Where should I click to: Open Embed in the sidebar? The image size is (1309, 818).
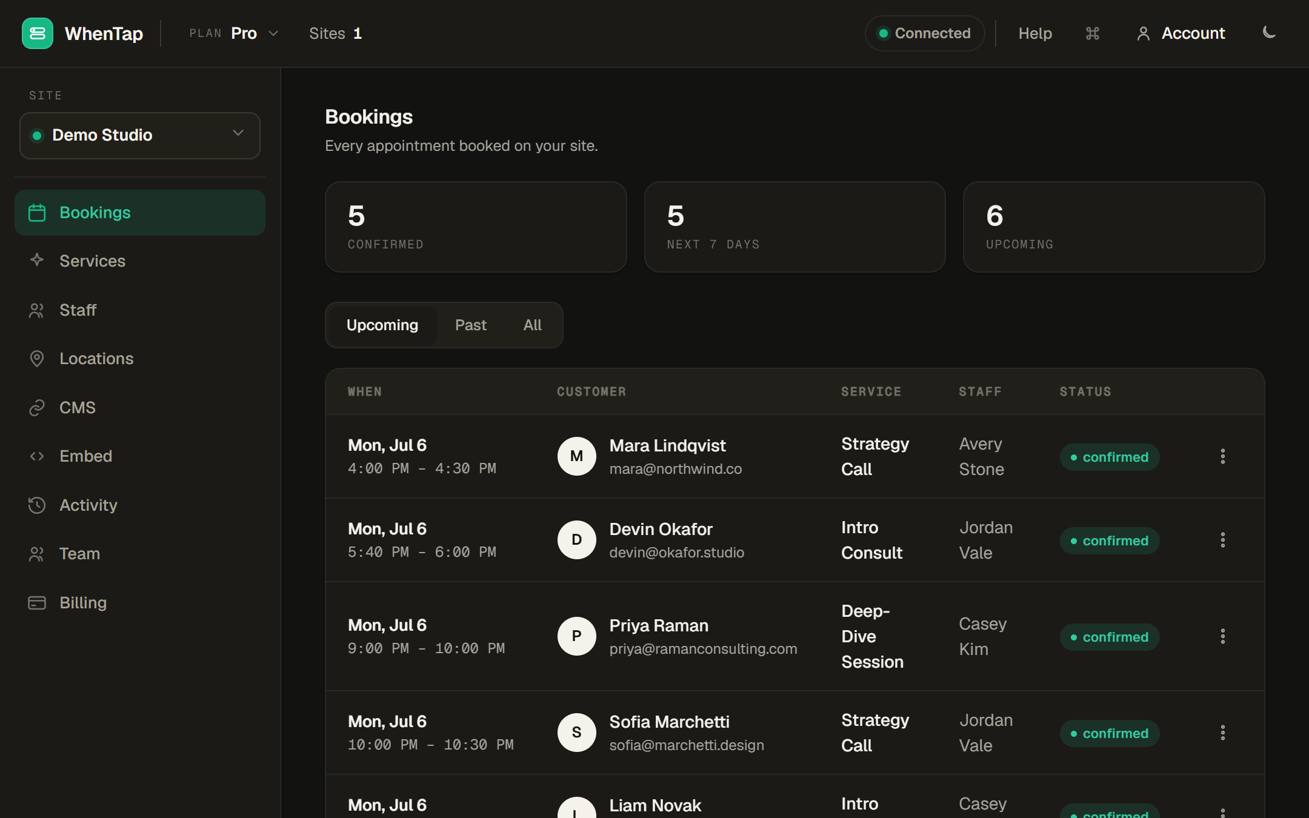pyautogui.click(x=140, y=456)
